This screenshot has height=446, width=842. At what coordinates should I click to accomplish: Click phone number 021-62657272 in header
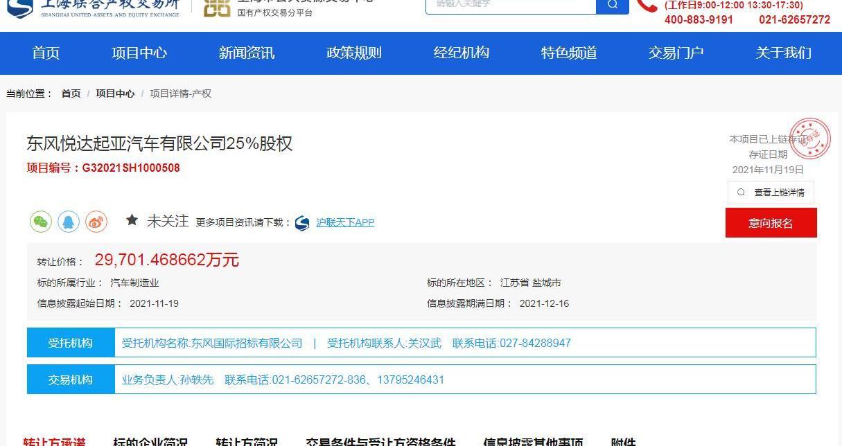point(794,20)
